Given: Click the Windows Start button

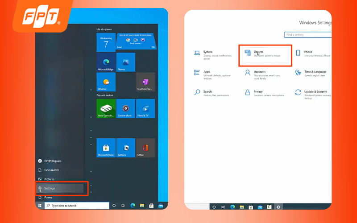Looking at the screenshot, I should click(x=40, y=206).
